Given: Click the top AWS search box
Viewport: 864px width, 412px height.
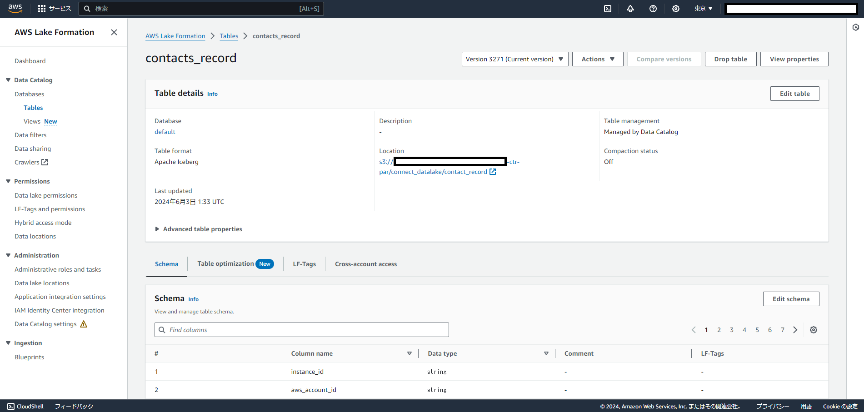Looking at the screenshot, I should click(201, 9).
